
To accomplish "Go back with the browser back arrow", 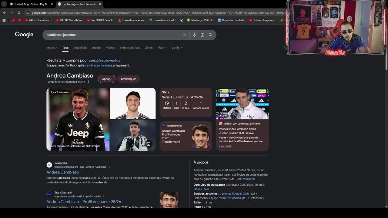I will [x=4, y=13].
